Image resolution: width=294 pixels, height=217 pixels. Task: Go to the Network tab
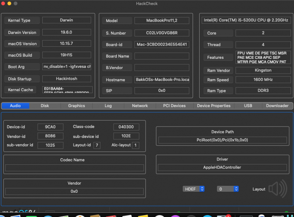pos(140,106)
